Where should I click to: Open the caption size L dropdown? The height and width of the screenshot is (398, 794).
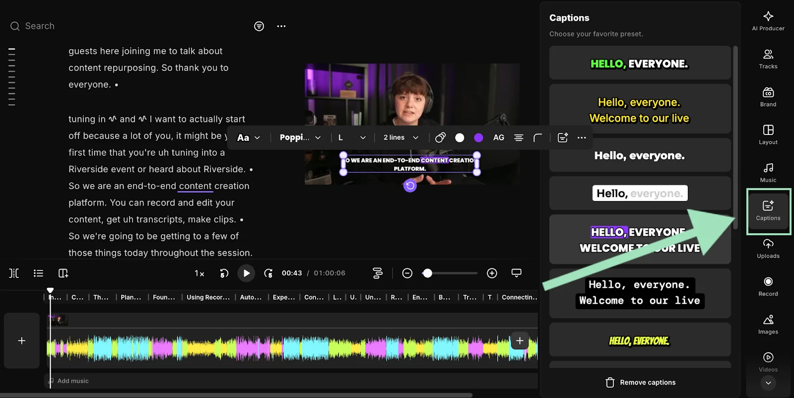pyautogui.click(x=352, y=137)
